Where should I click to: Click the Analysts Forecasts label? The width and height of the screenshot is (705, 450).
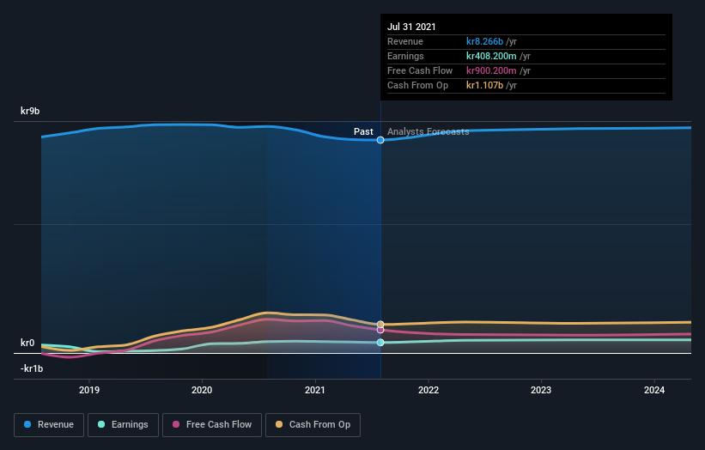click(428, 131)
